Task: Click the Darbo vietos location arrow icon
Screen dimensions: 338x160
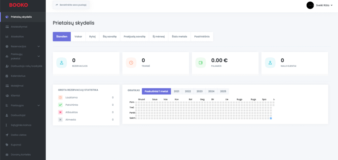Action: 7,135
